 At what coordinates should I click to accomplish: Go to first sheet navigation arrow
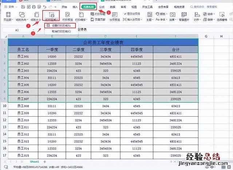pyautogui.click(x=5, y=162)
